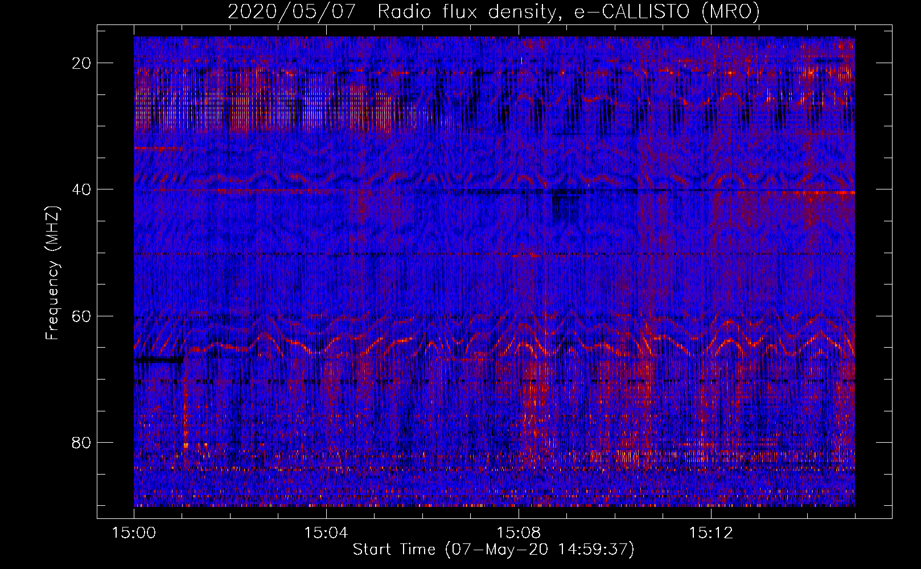
Task: Click the '15:12' time tick label
Action: [x=711, y=533]
